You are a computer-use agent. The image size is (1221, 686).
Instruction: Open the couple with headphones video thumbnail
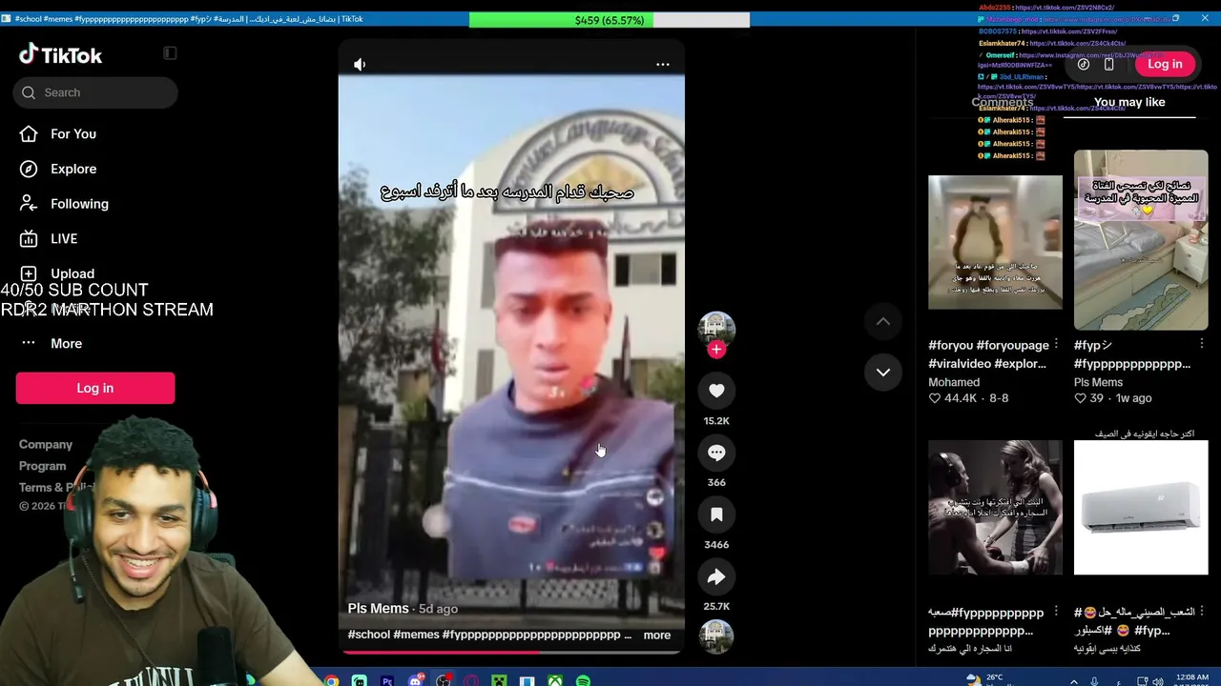tap(995, 508)
